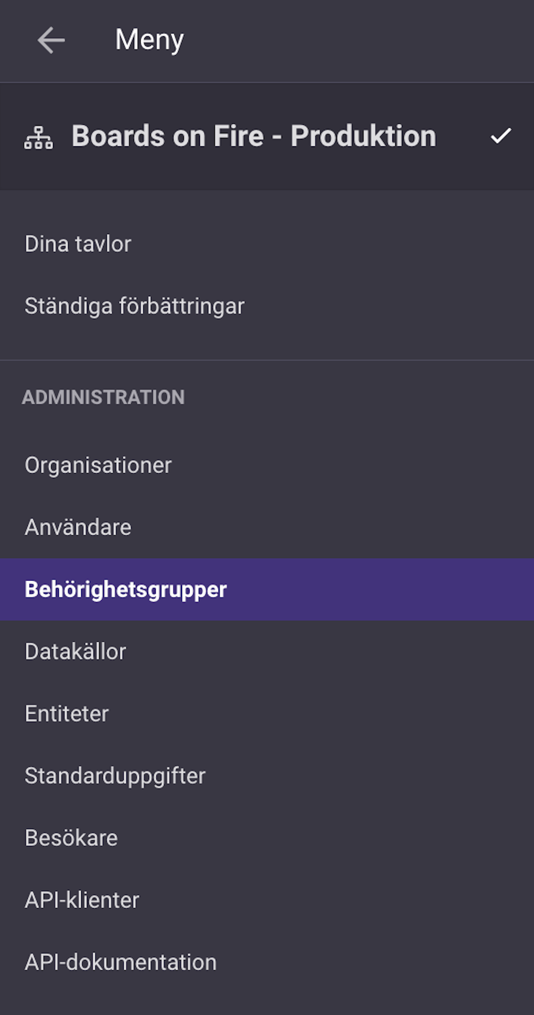The height and width of the screenshot is (1015, 534).
Task: Open the Användare page
Action: [267, 528]
